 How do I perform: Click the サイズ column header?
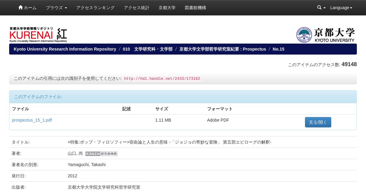click(x=162, y=109)
